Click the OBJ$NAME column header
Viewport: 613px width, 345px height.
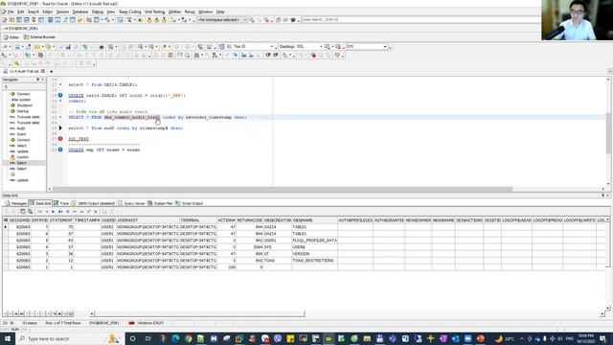(x=314, y=220)
